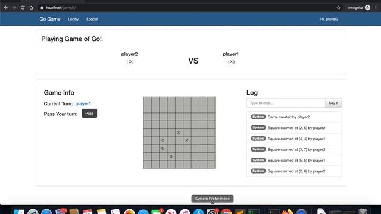Open Finder from the dock
Screen dimensions: 381x214
coord(19,211)
